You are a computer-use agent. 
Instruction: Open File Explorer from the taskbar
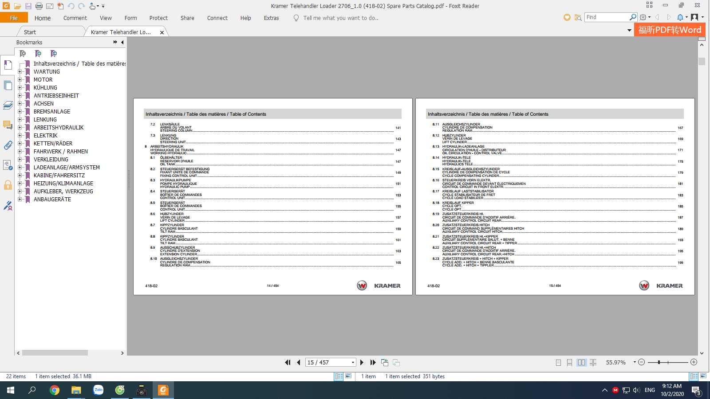tap(76, 390)
